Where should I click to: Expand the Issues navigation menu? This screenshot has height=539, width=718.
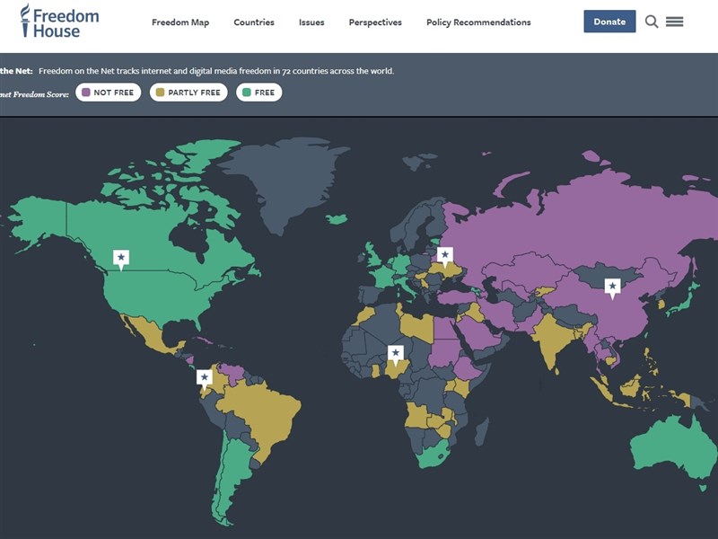[311, 22]
